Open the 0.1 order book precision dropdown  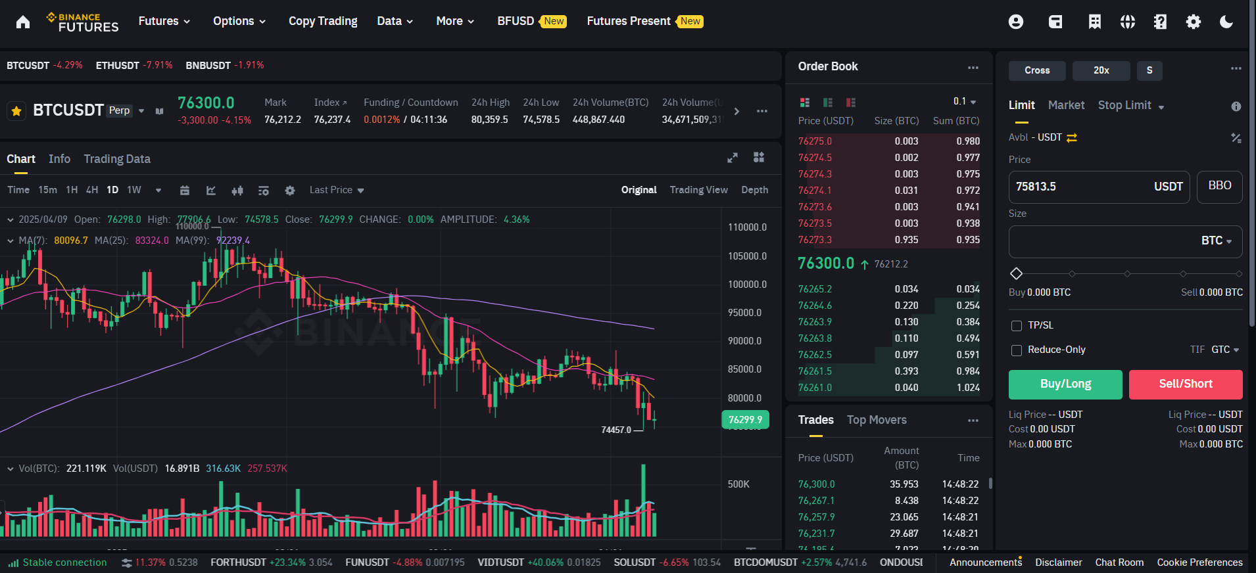pyautogui.click(x=965, y=102)
